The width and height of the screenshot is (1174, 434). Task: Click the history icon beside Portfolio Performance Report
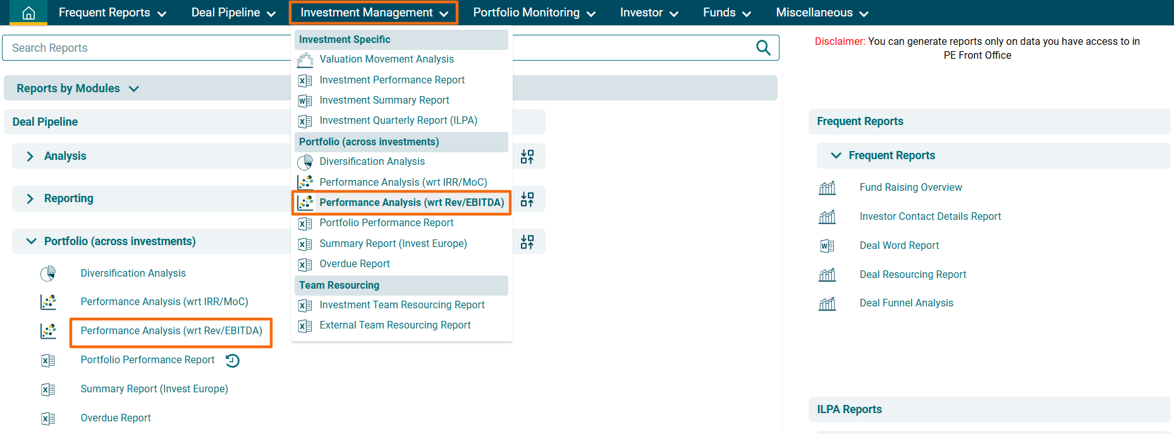pyautogui.click(x=233, y=361)
